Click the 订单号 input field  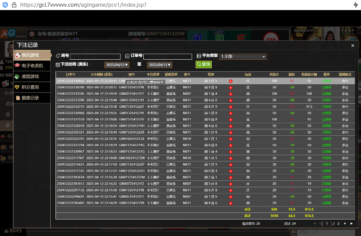[x=167, y=57]
